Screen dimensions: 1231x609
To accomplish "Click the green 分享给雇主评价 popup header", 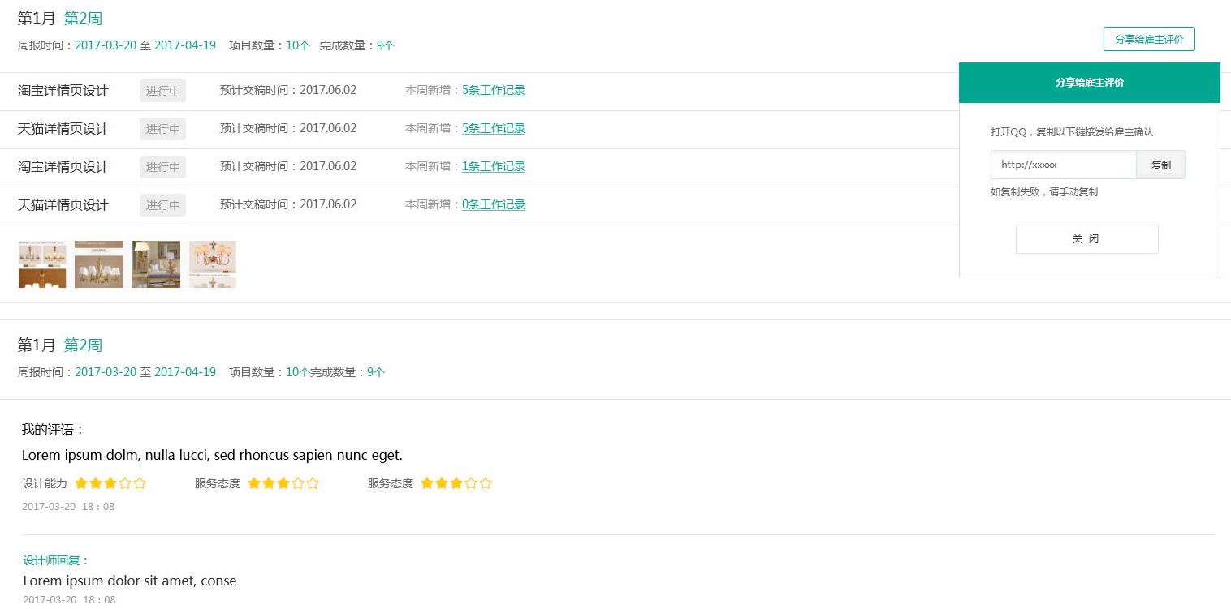I will point(1090,83).
